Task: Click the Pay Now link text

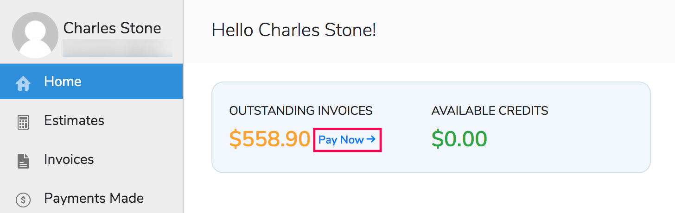Action: tap(341, 140)
